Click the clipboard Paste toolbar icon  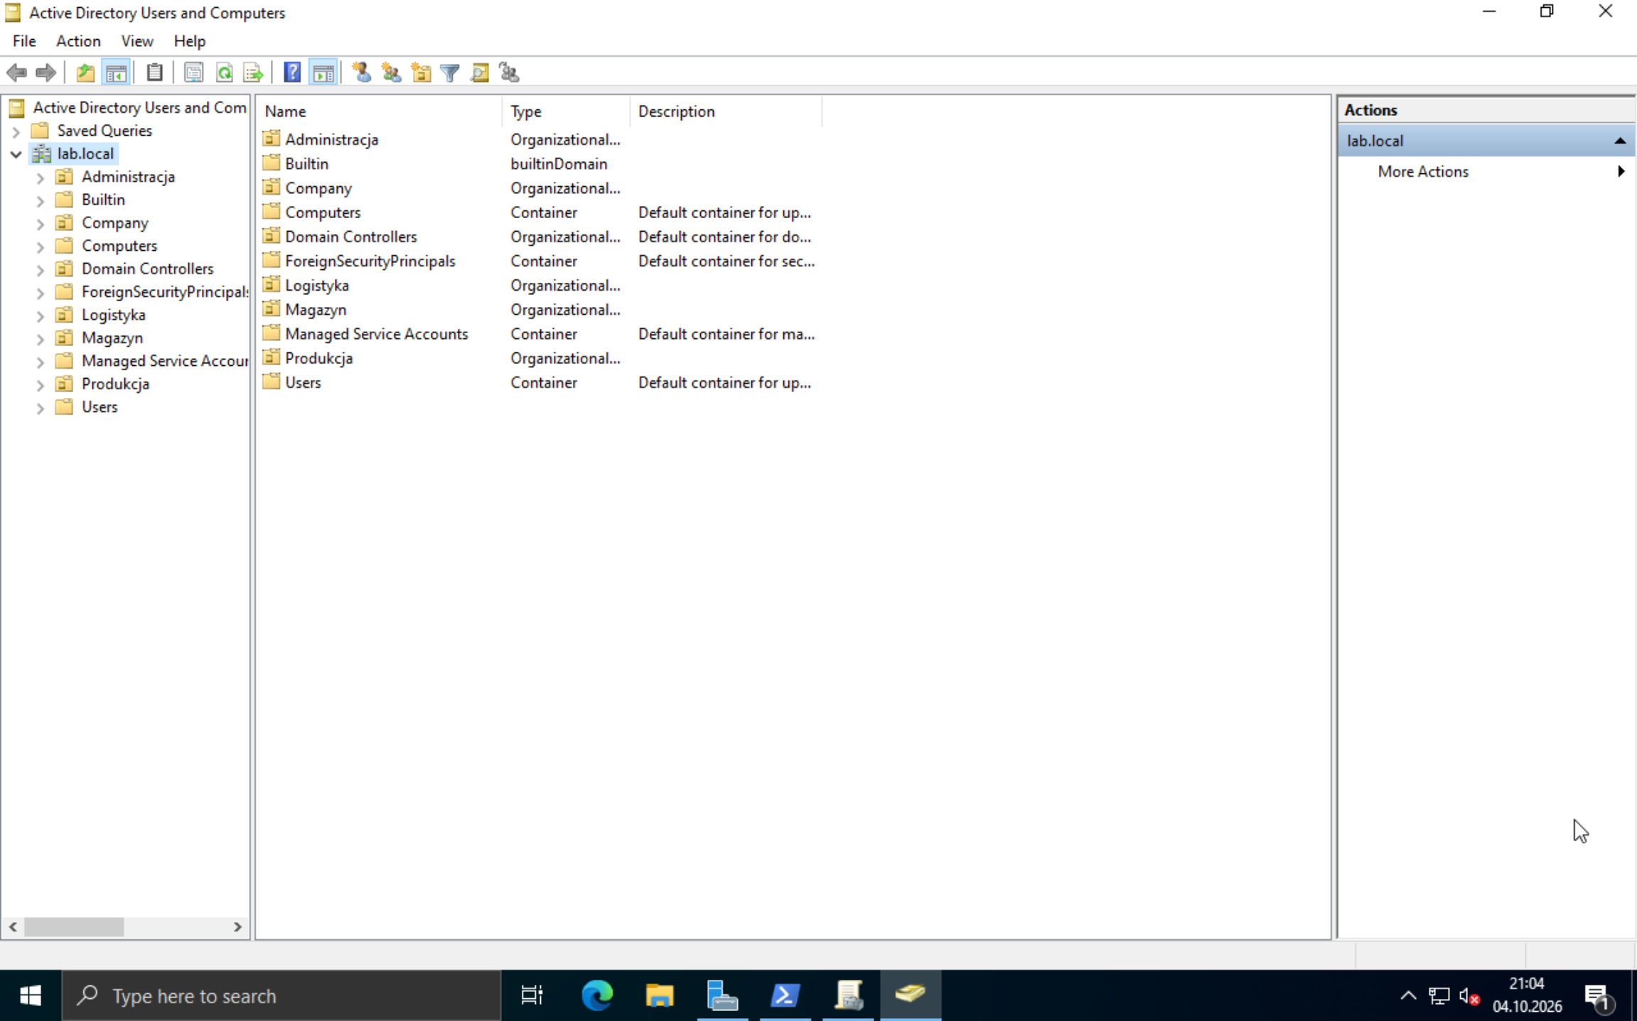tap(154, 72)
